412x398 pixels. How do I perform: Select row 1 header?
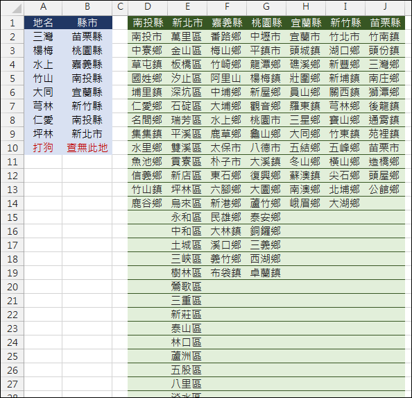[x=12, y=23]
